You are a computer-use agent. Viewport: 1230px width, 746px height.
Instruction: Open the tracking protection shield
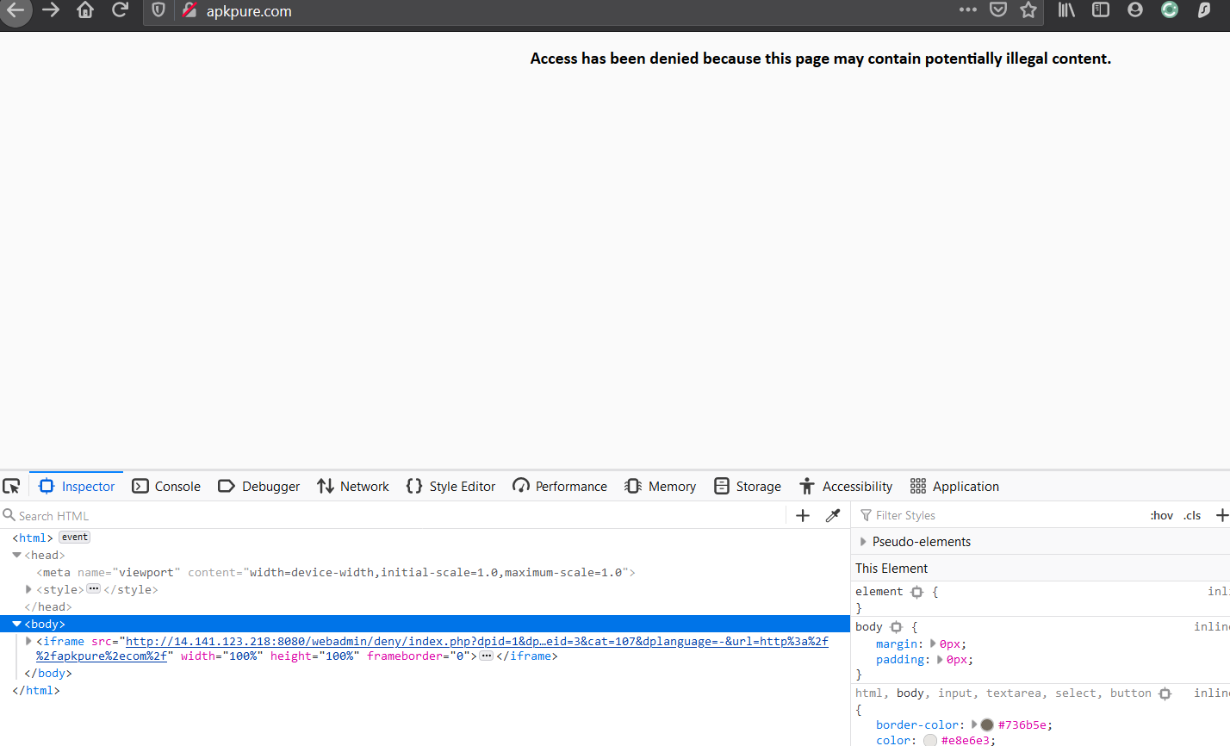click(158, 10)
